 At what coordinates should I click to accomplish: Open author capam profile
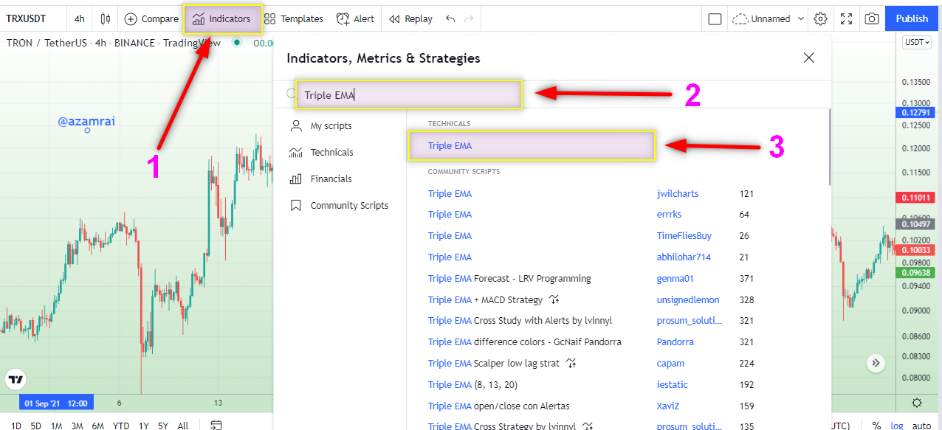670,364
